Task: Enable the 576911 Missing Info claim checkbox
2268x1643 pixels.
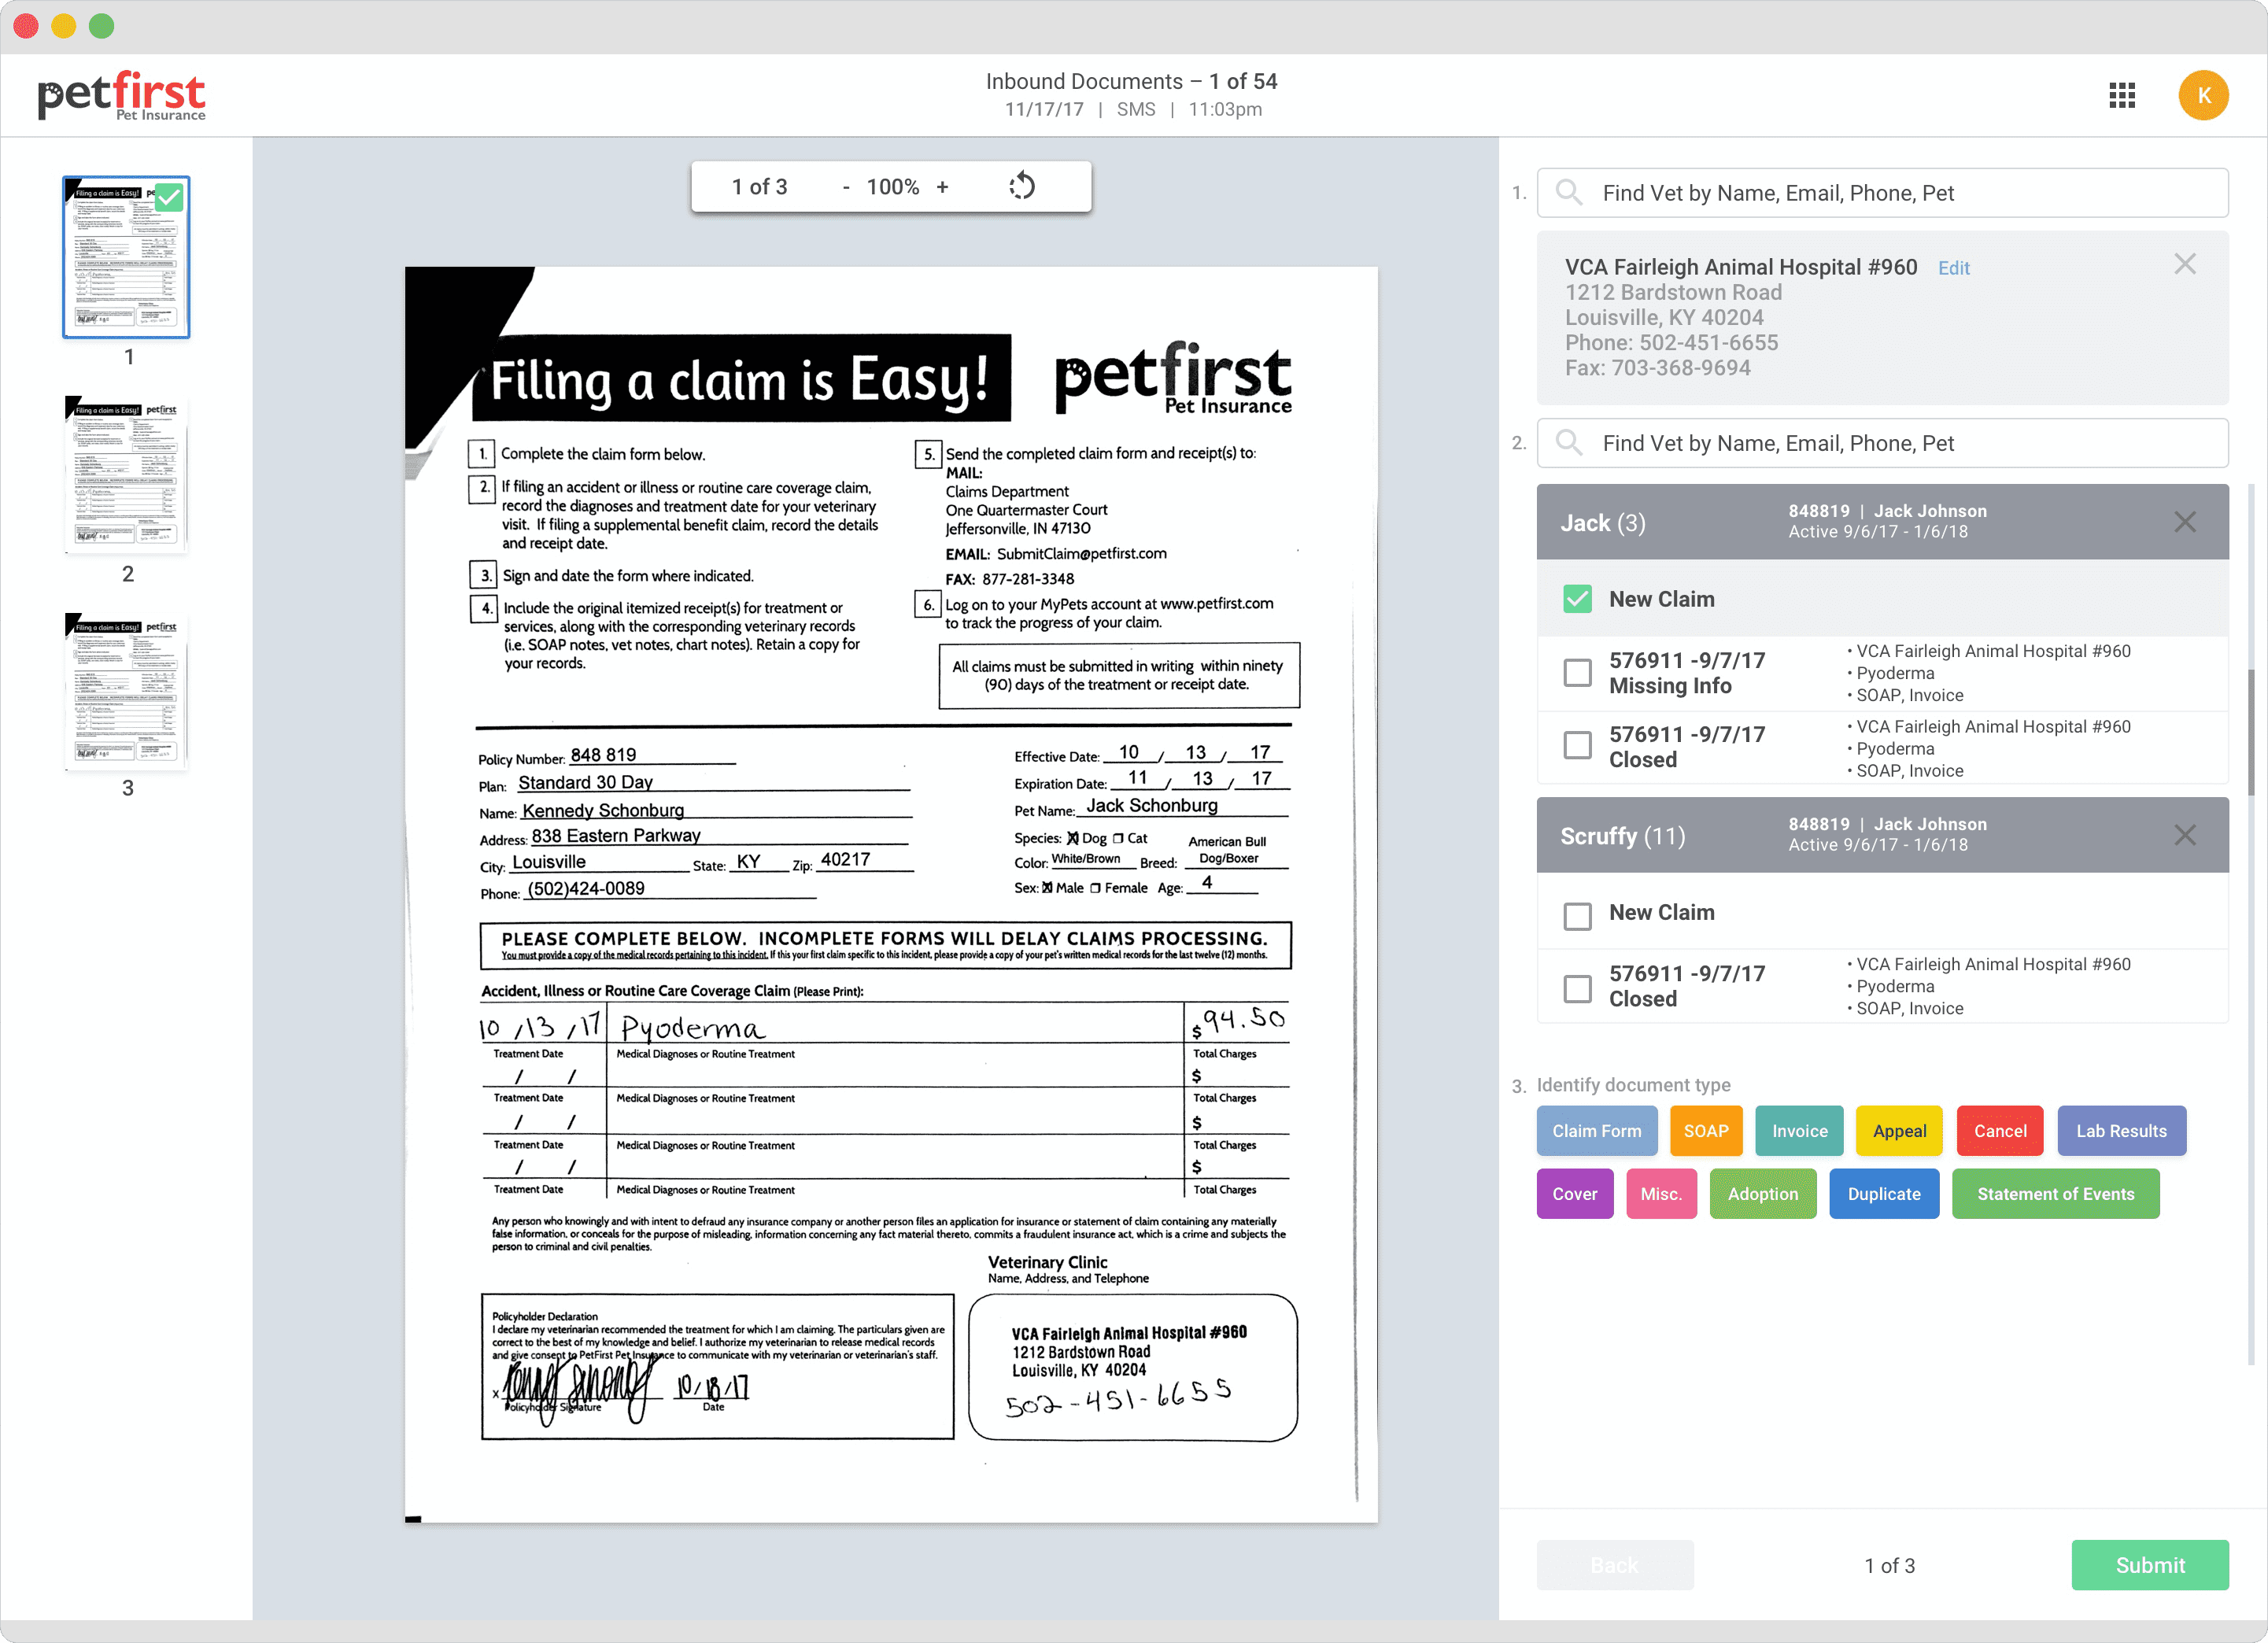Action: click(x=1574, y=673)
